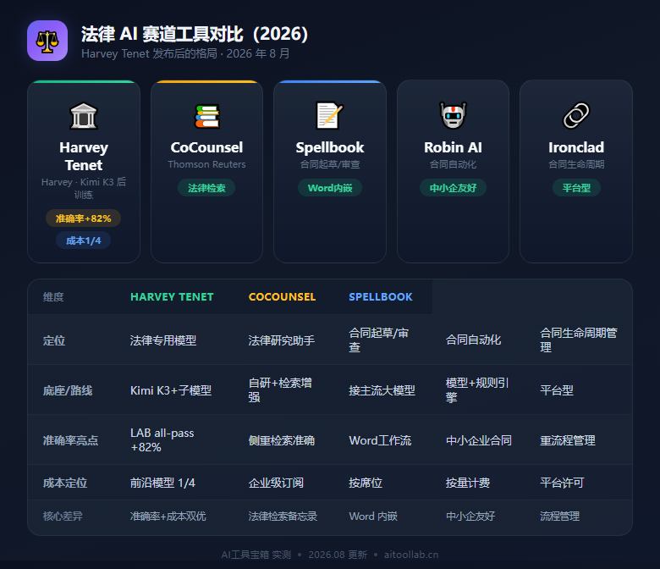This screenshot has width=660, height=569.
Task: Click the 法律检索 tag under CoCounsel
Action: pos(206,188)
